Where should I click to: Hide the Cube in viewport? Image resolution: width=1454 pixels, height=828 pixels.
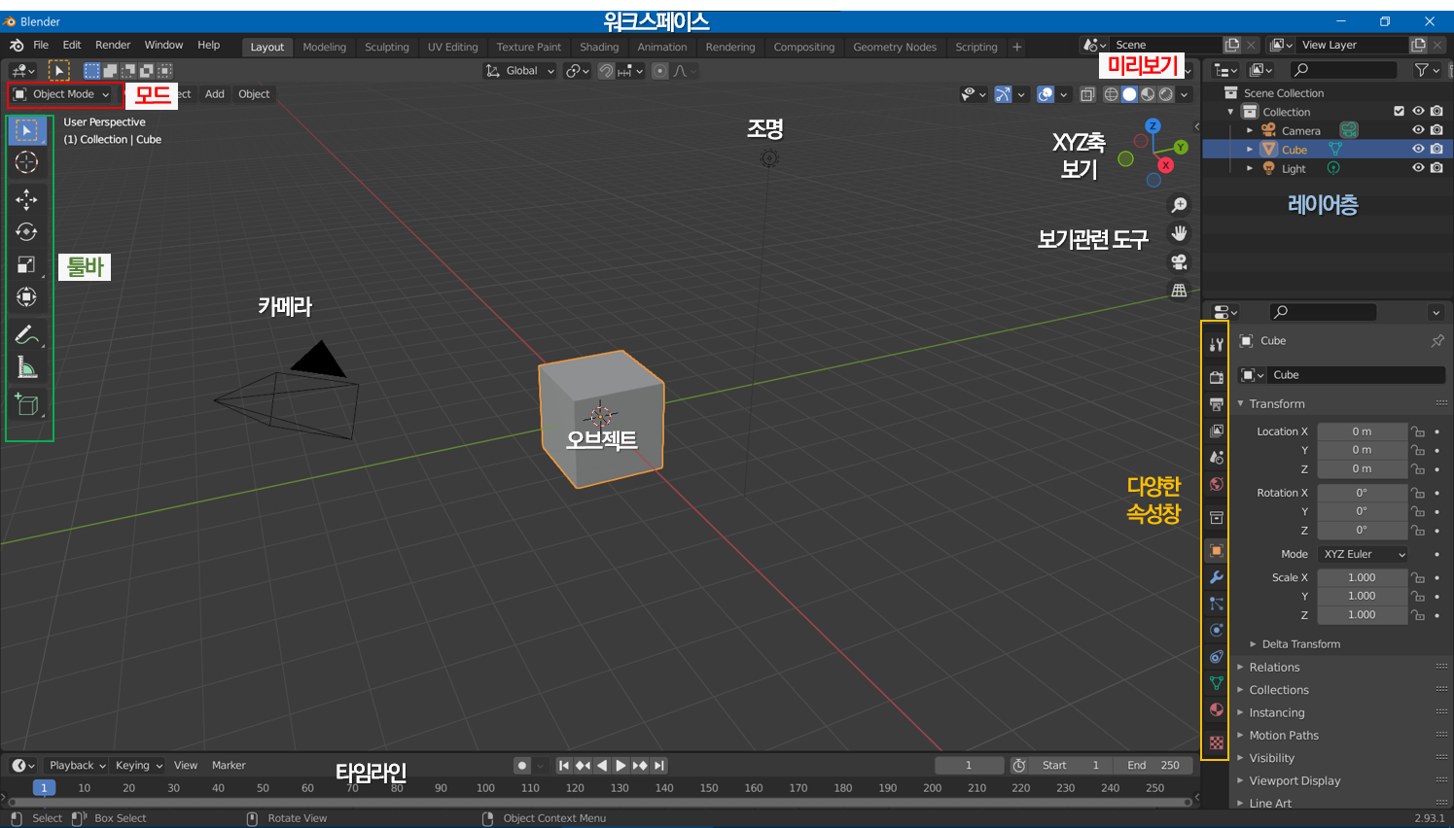click(1418, 149)
